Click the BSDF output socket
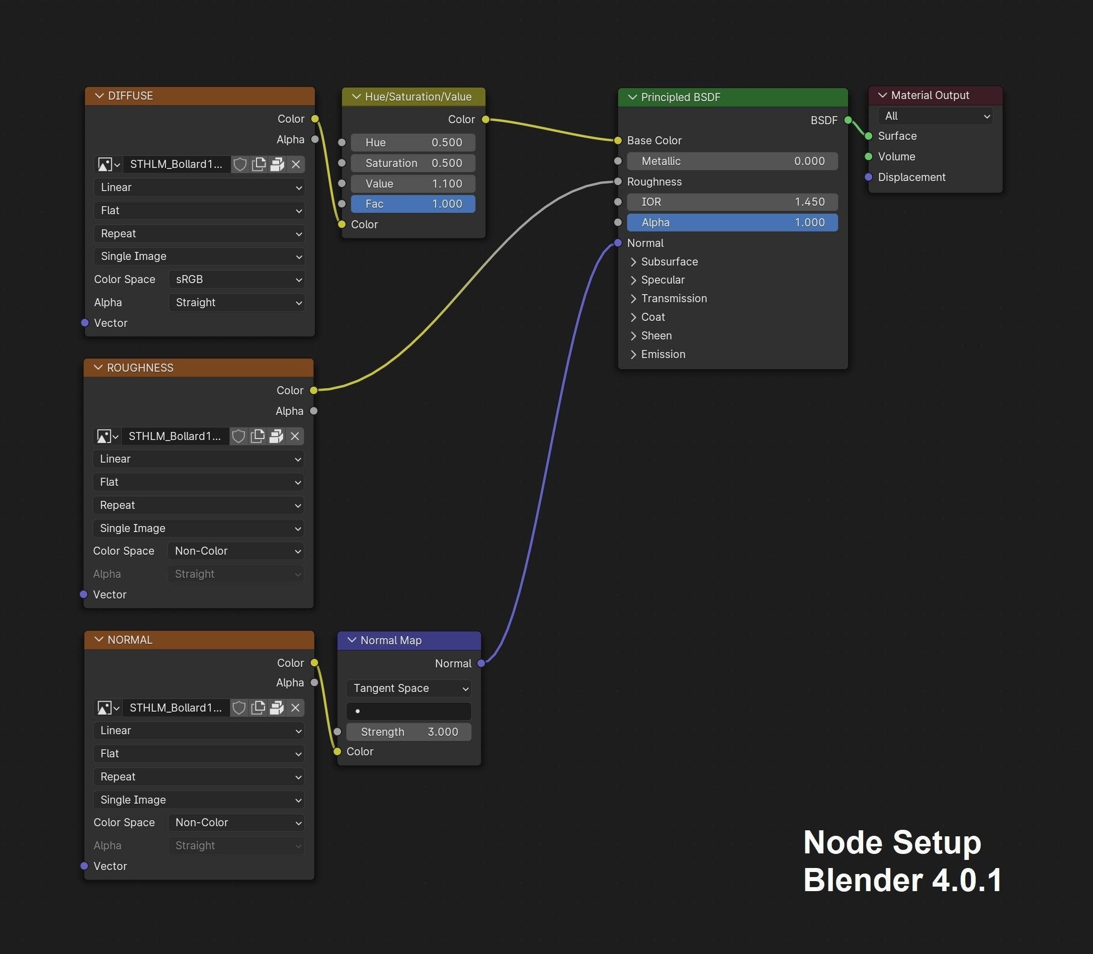Screen dimensions: 1093x954 [x=848, y=120]
